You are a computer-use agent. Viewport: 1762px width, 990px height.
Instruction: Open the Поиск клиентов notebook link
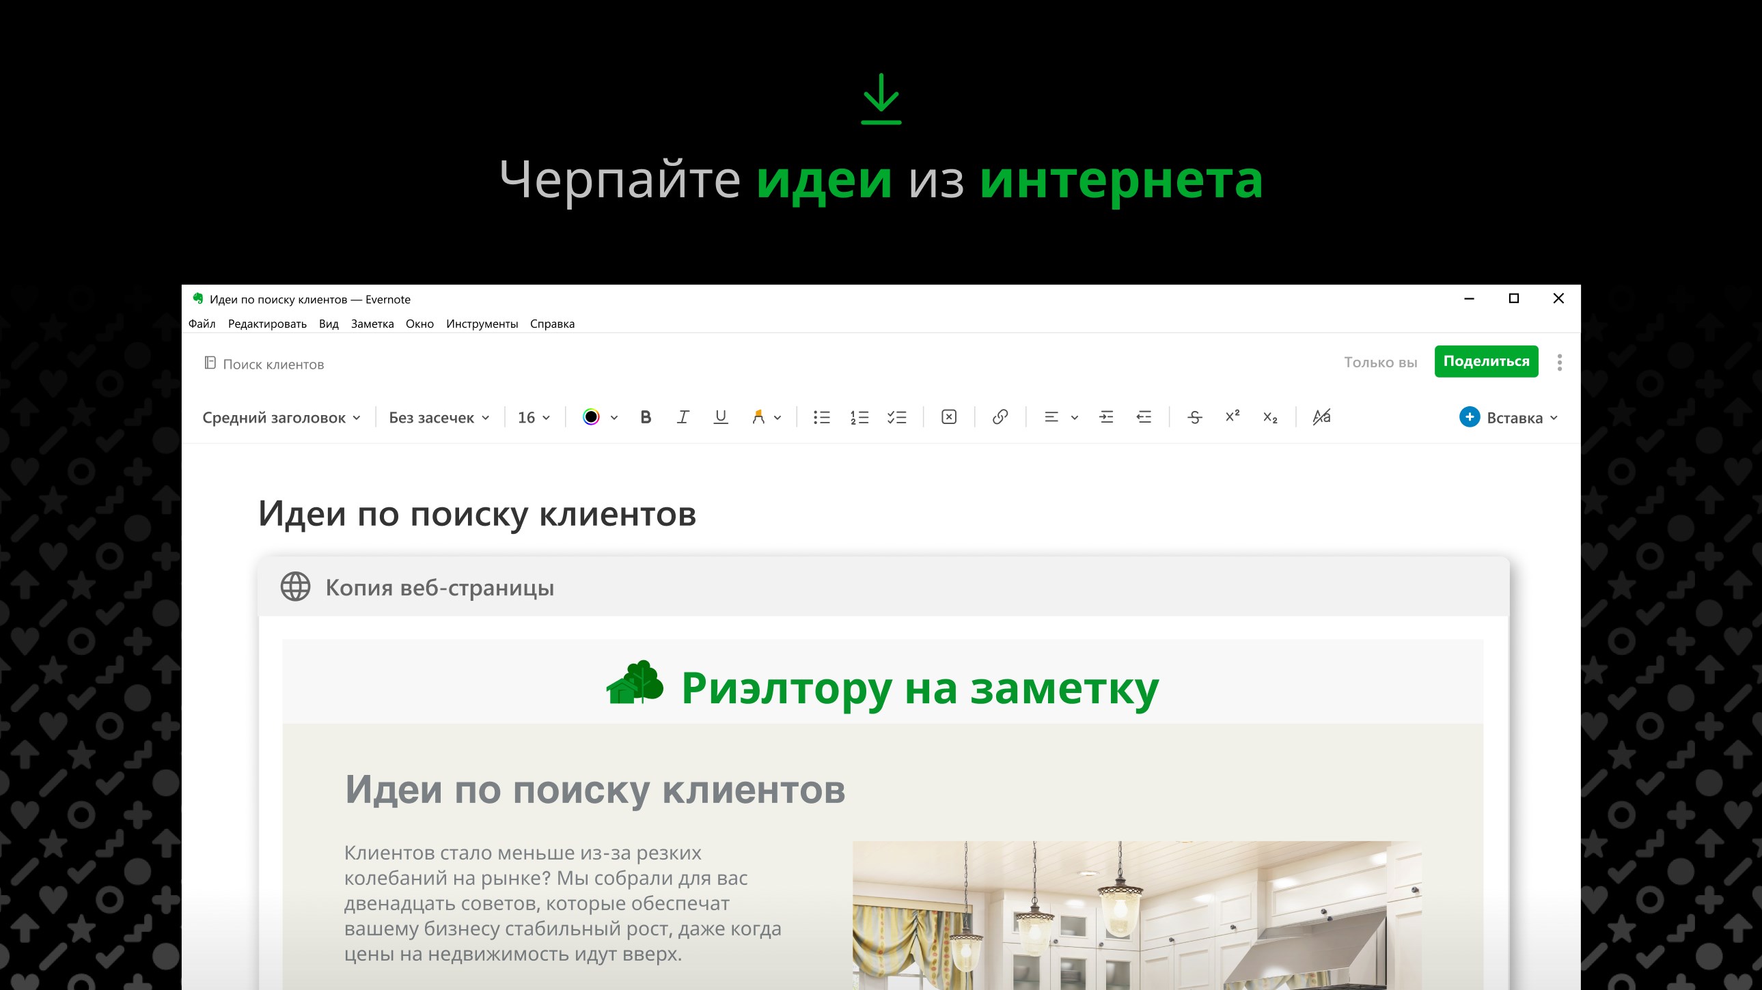tap(273, 364)
